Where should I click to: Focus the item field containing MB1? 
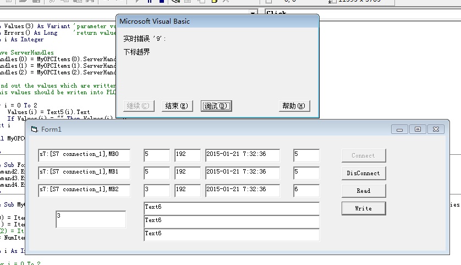(x=84, y=173)
